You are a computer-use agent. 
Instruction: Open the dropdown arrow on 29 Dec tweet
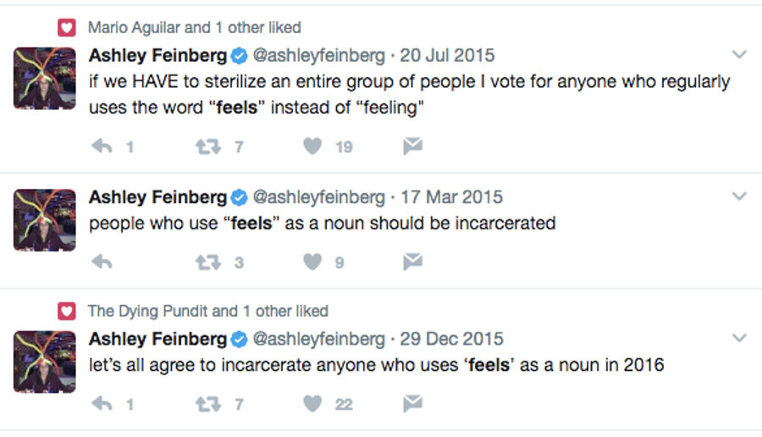(739, 338)
